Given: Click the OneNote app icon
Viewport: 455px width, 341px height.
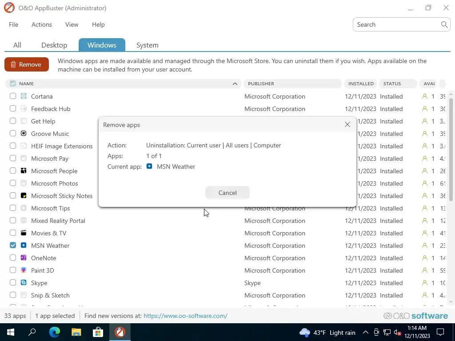Looking at the screenshot, I should pyautogui.click(x=24, y=258).
